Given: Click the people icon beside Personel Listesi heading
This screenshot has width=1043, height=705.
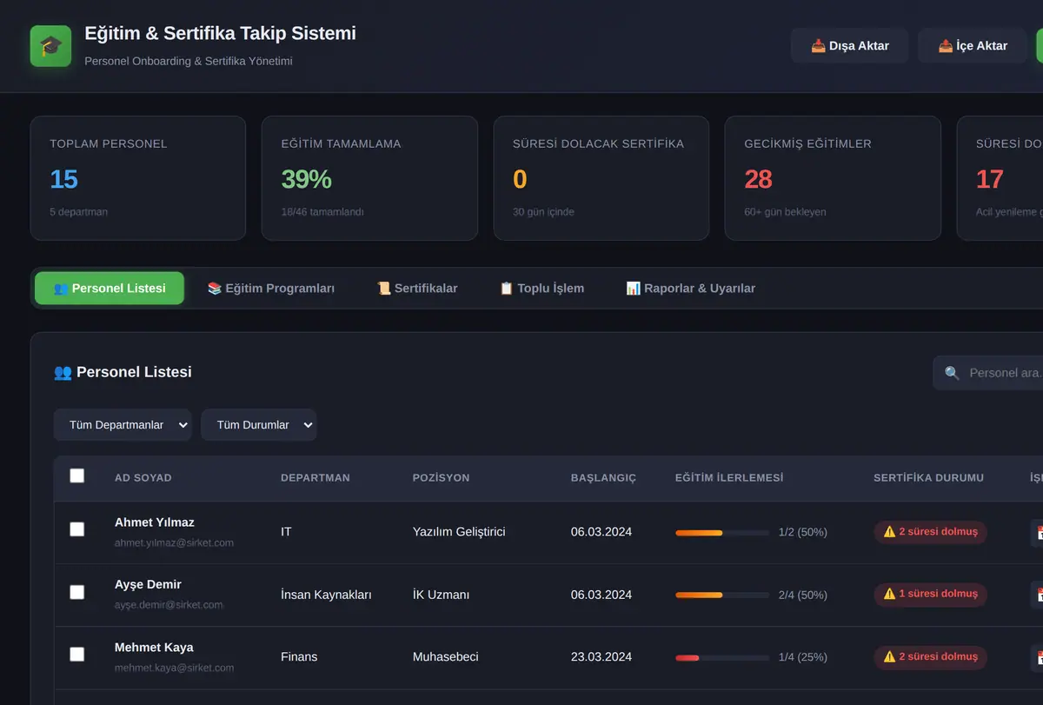Looking at the screenshot, I should 63,372.
